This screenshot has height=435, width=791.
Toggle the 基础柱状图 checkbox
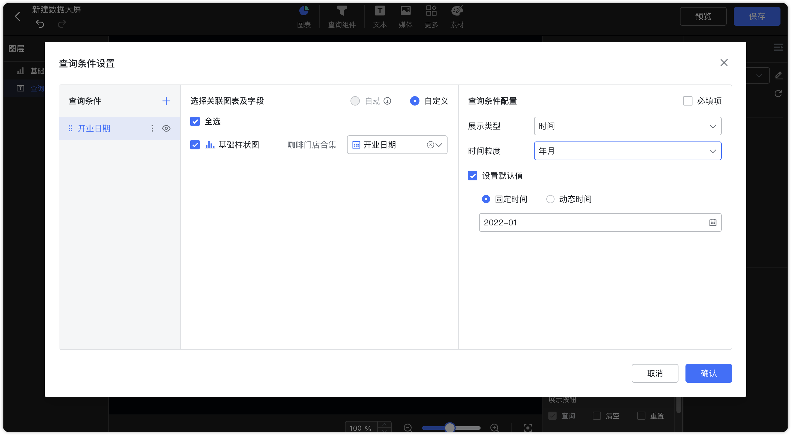tap(195, 145)
